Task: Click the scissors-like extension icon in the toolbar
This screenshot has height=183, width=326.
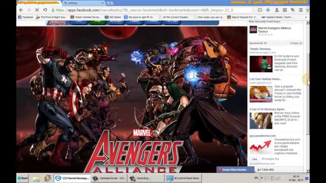Action: click(x=293, y=10)
